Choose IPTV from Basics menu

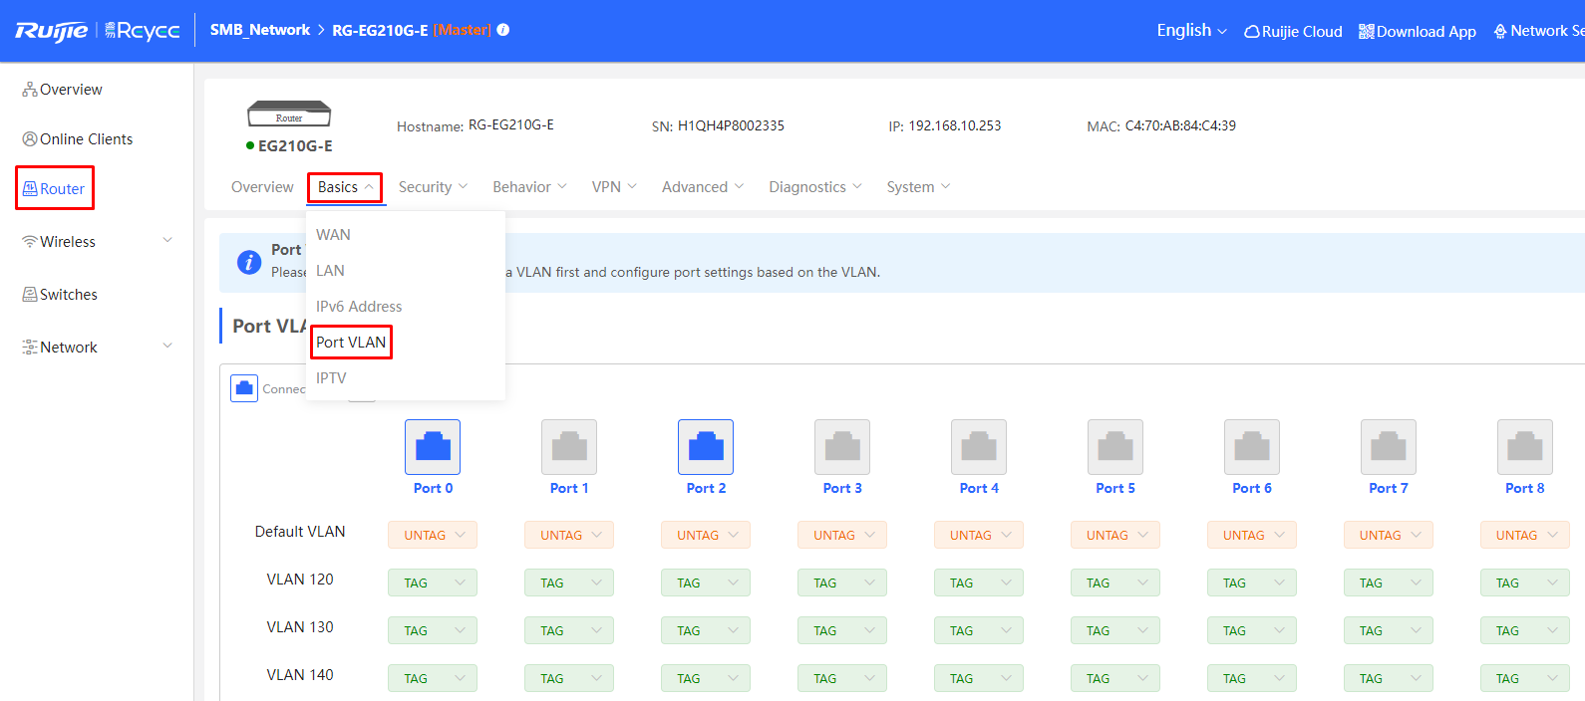point(406,378)
